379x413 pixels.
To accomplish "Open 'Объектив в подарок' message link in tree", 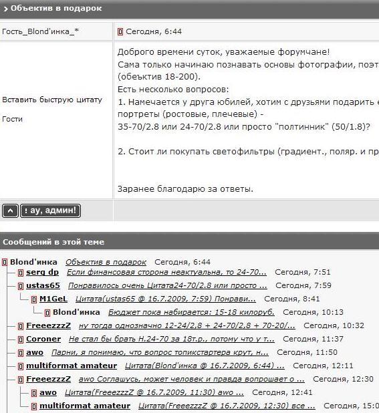I will tap(106, 262).
